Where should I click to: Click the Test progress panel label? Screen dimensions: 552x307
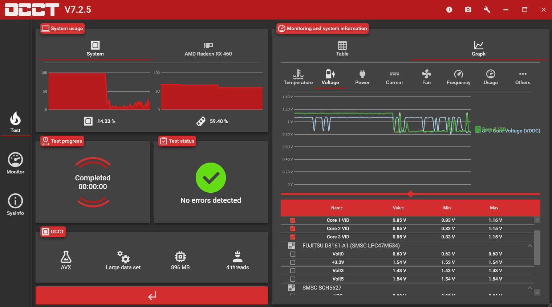62,141
